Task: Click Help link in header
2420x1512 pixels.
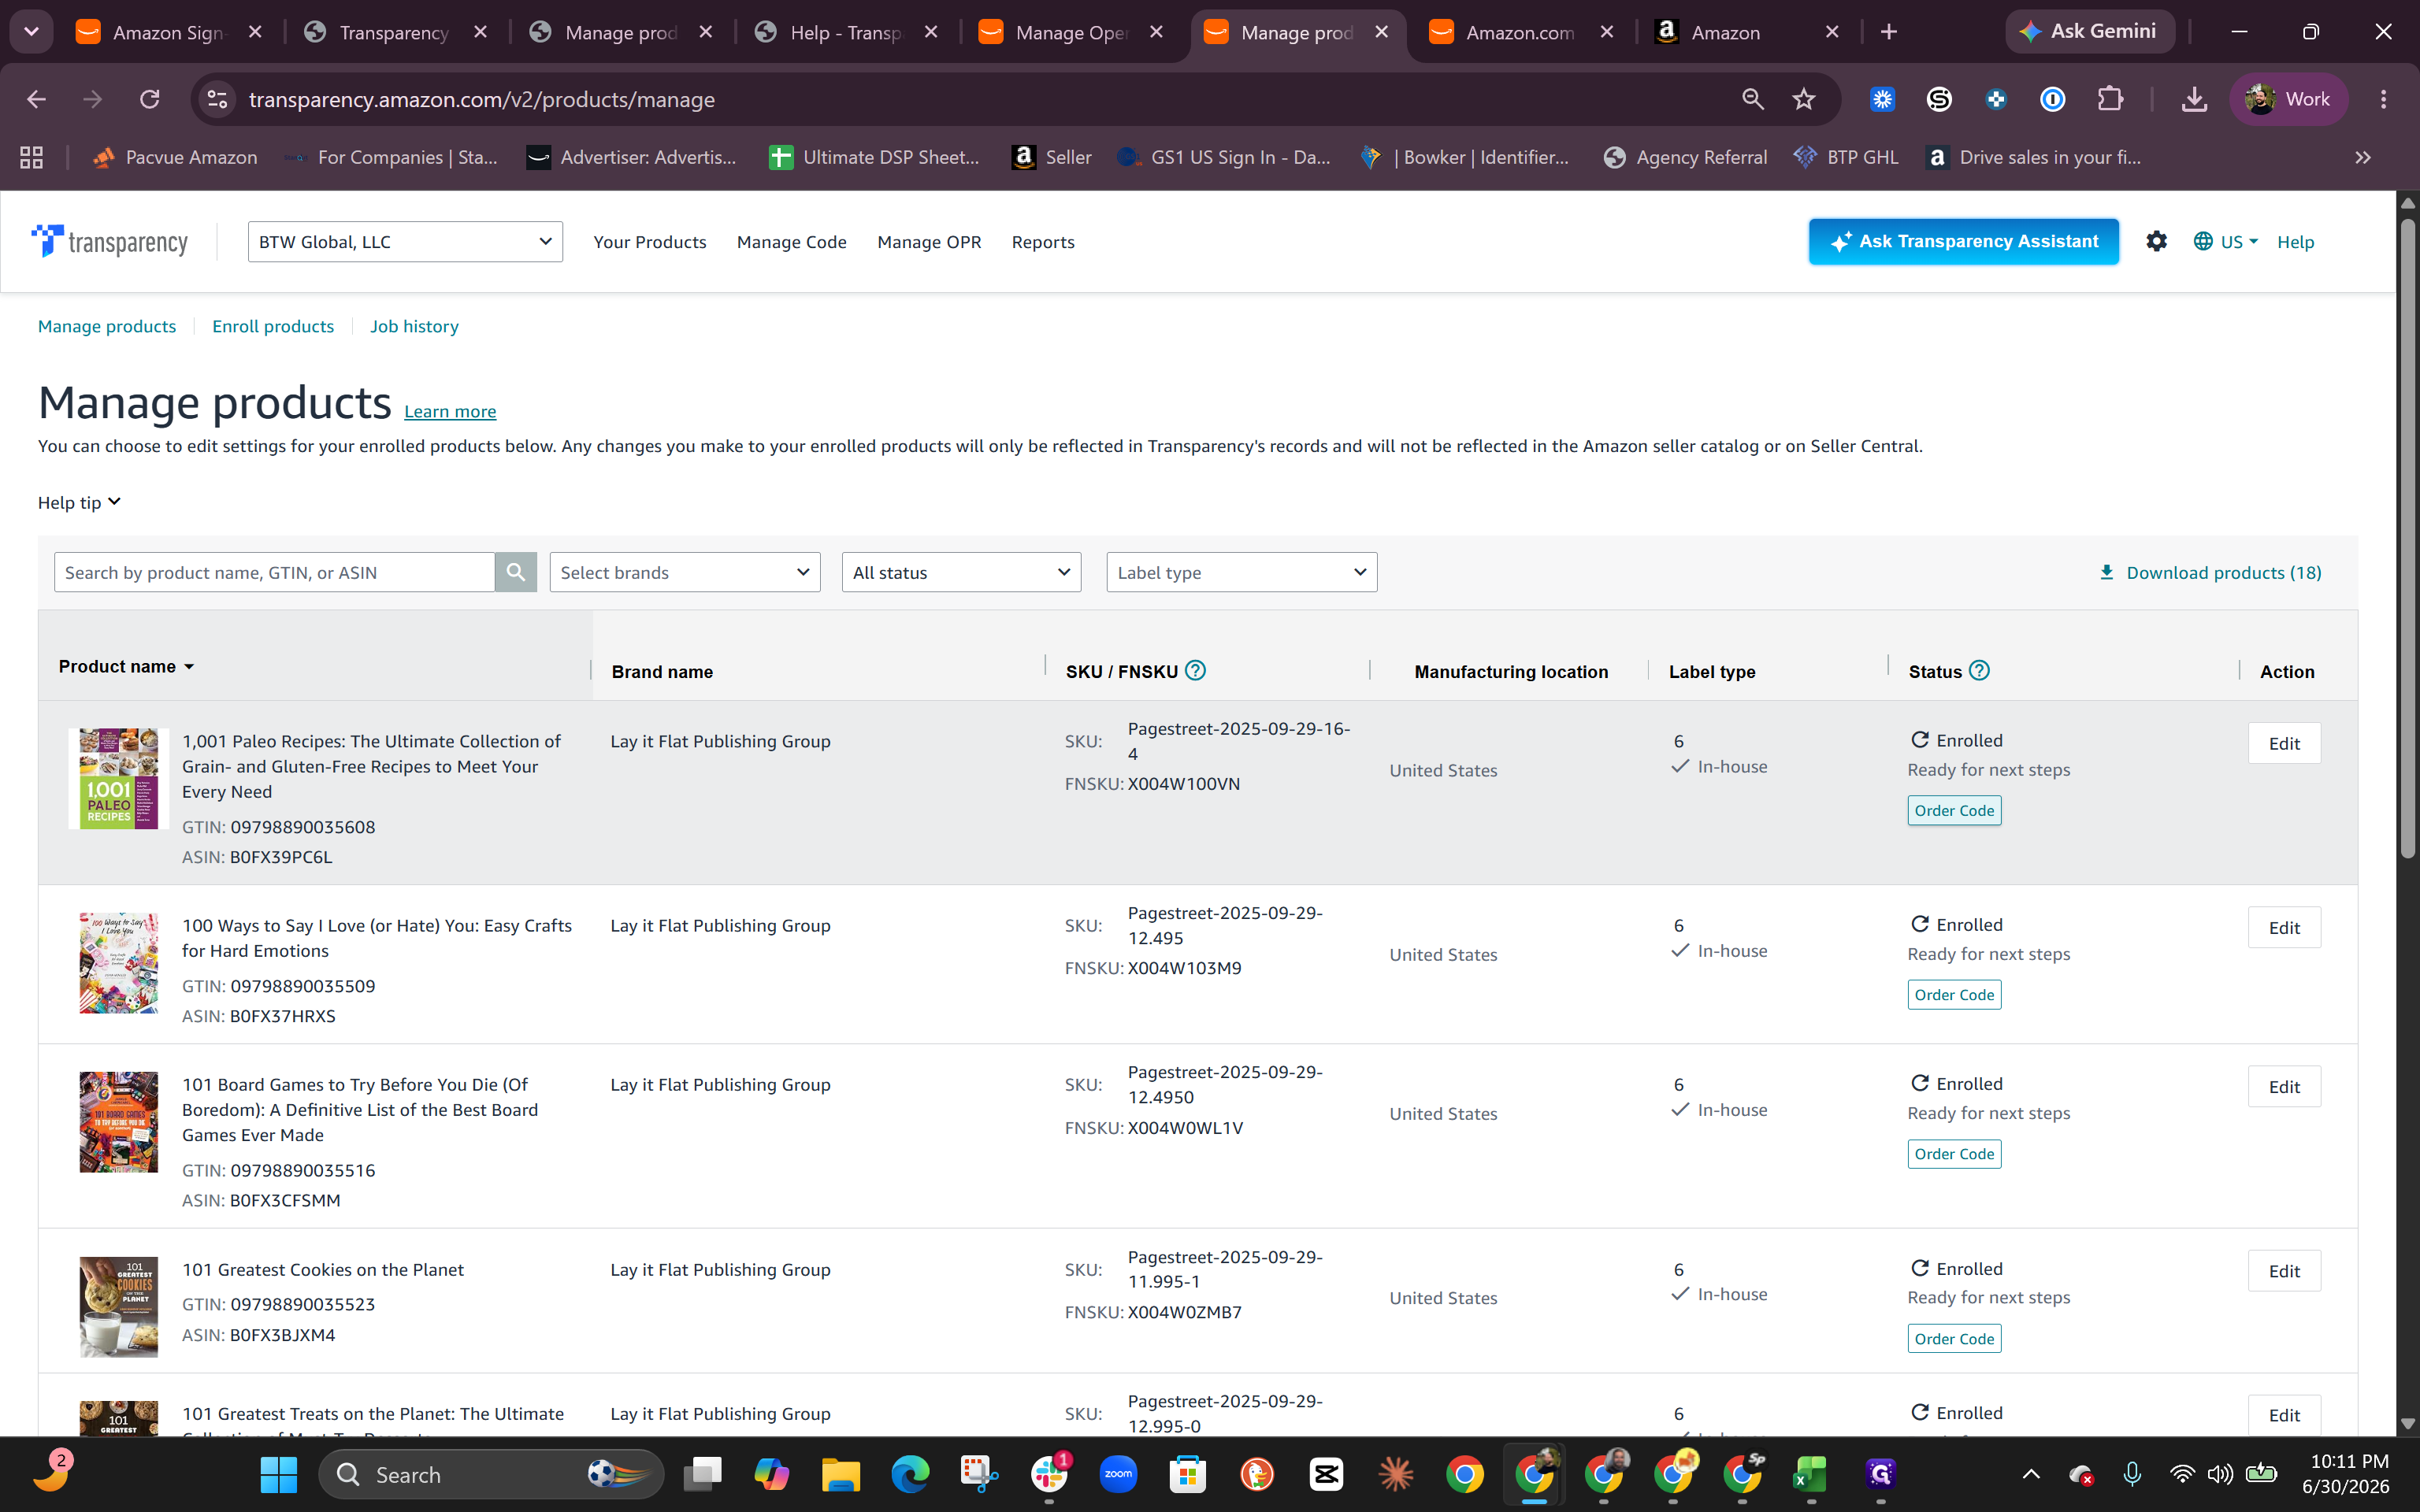Action: tap(2295, 241)
